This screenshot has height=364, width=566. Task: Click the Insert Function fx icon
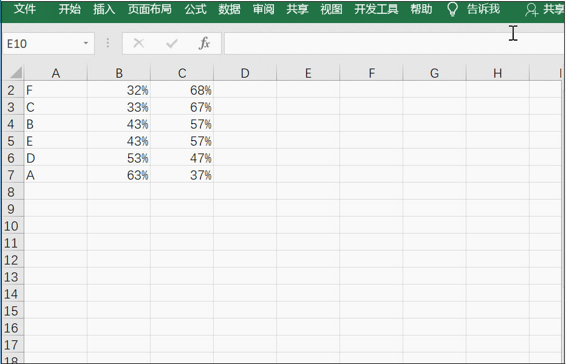(205, 43)
